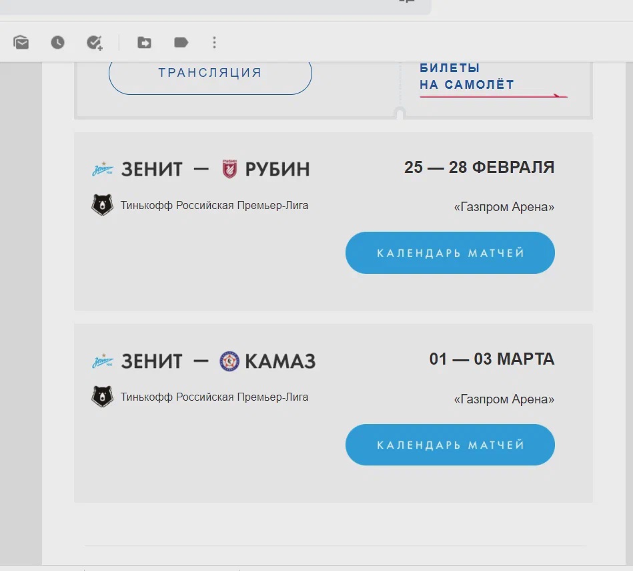Click the snooze clock icon
The image size is (633, 571).
(57, 43)
